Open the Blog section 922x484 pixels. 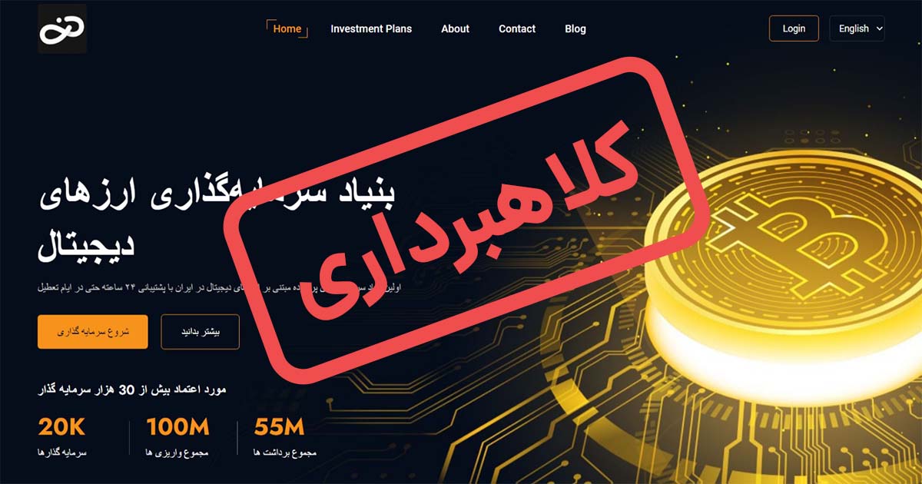click(x=575, y=28)
